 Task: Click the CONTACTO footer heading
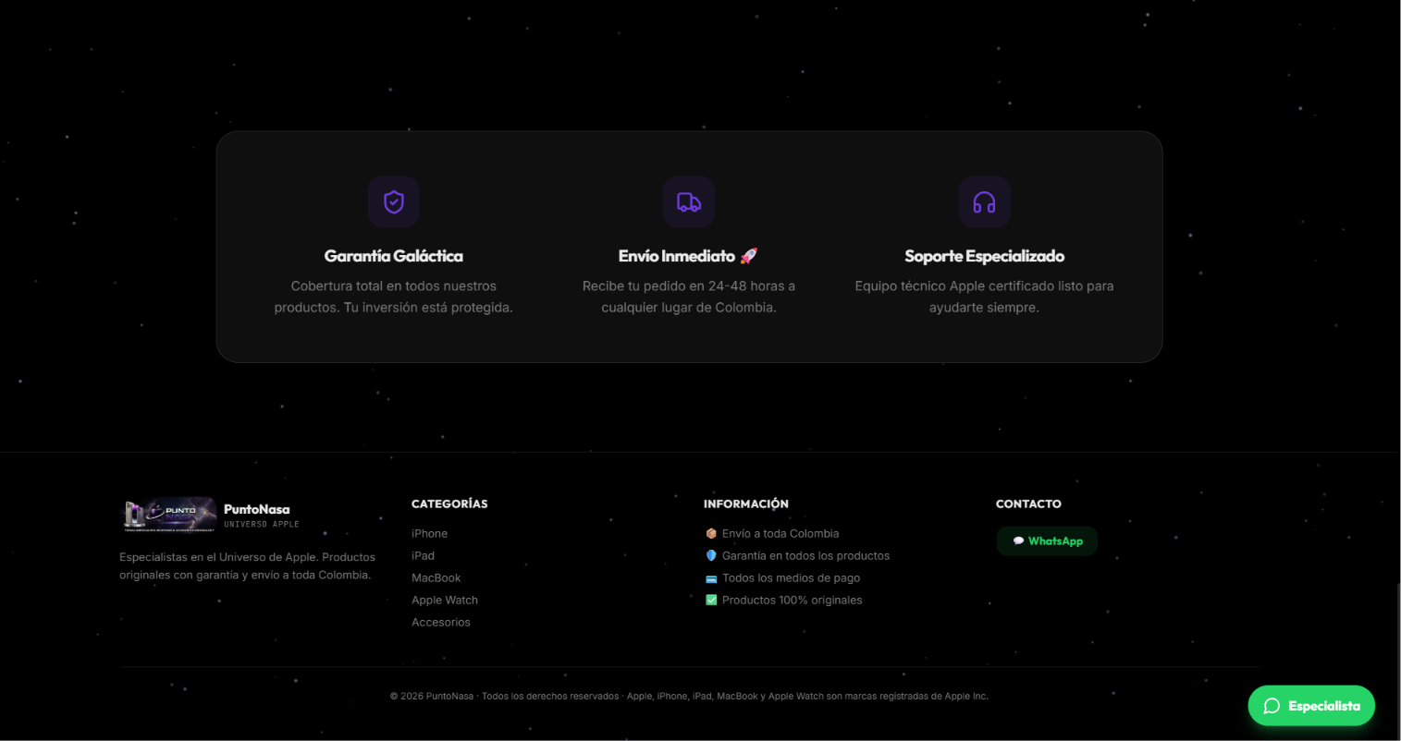pos(1028,504)
